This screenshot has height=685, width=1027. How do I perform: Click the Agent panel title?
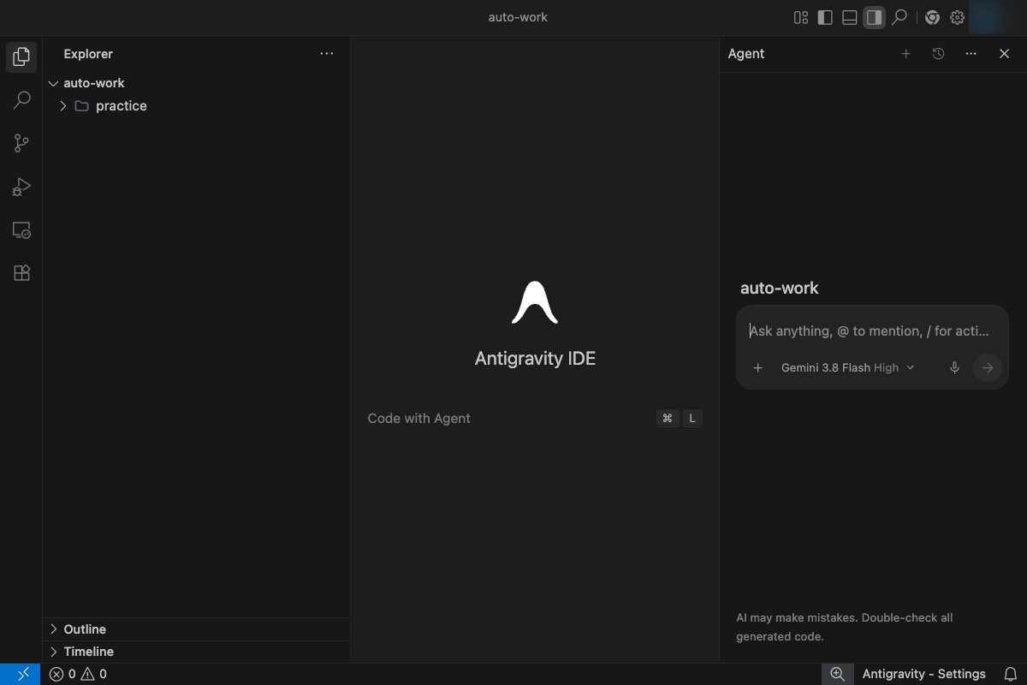(746, 54)
